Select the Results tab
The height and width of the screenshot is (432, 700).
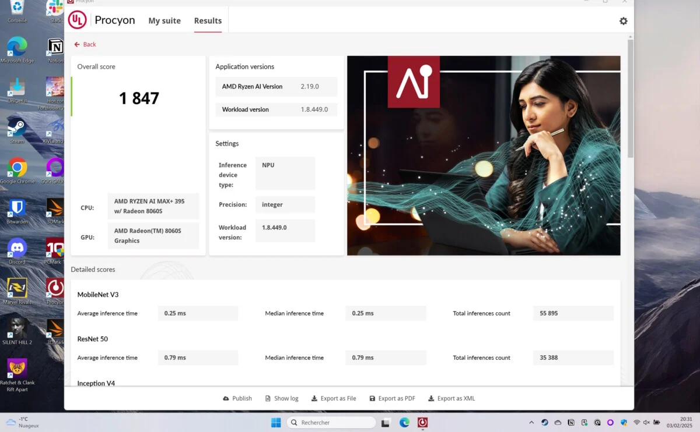208,20
